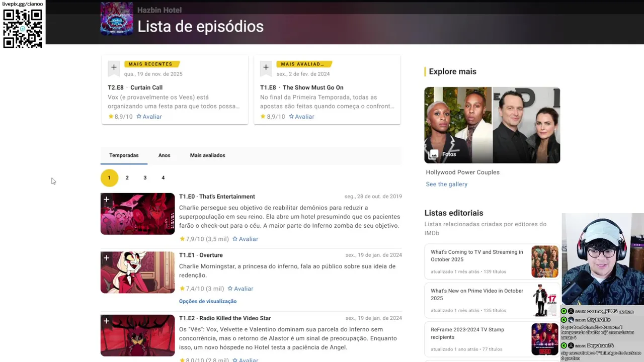
Task: Open T1.E8 The Show Must Go On title
Action: (x=301, y=87)
